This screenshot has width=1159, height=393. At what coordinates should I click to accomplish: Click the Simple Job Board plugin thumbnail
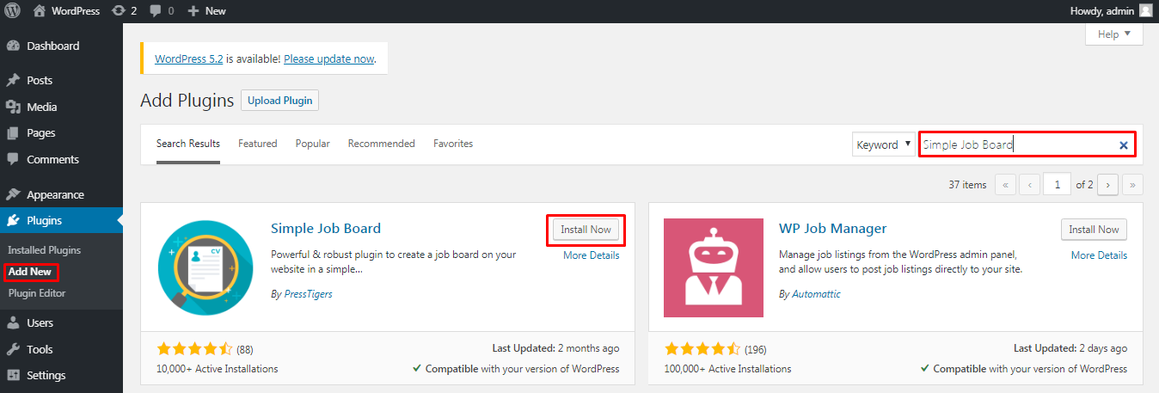pyautogui.click(x=205, y=268)
